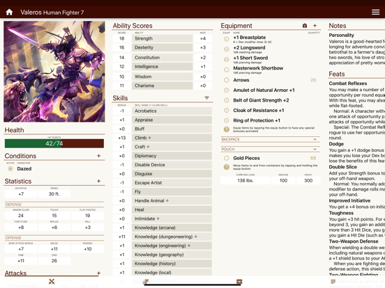The width and height of the screenshot is (385, 288).
Task: Open the Double Slice feat
Action: [x=343, y=167]
